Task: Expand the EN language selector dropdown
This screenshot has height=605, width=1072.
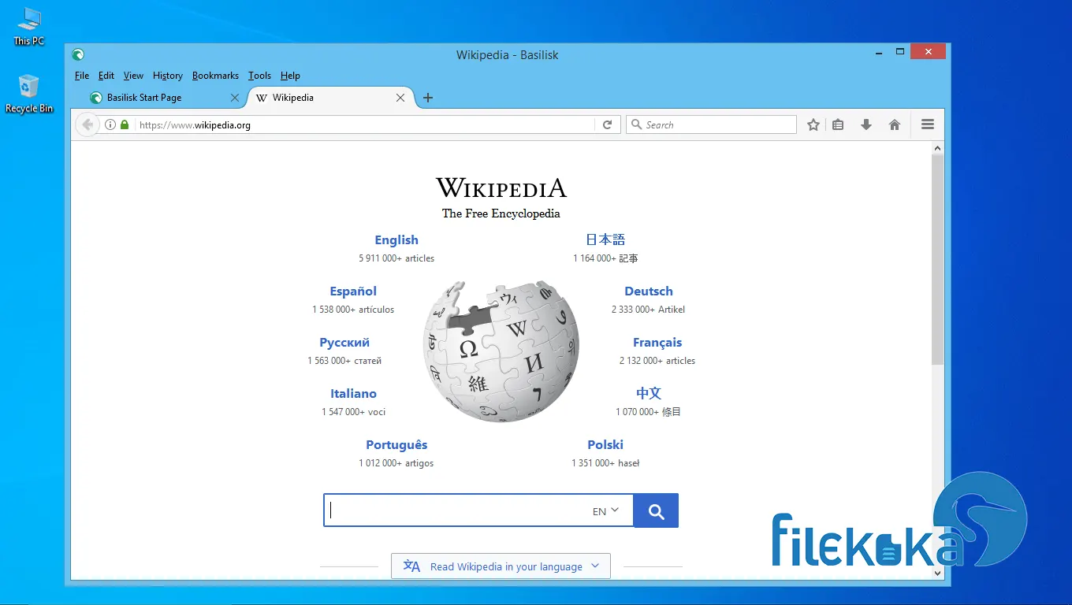Action: click(606, 510)
